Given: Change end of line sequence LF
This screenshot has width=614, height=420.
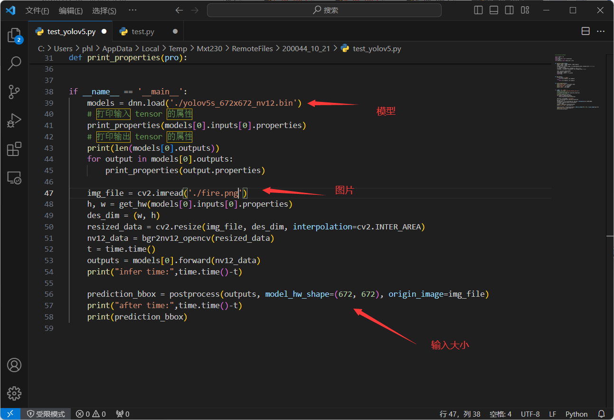Looking at the screenshot, I should (553, 414).
